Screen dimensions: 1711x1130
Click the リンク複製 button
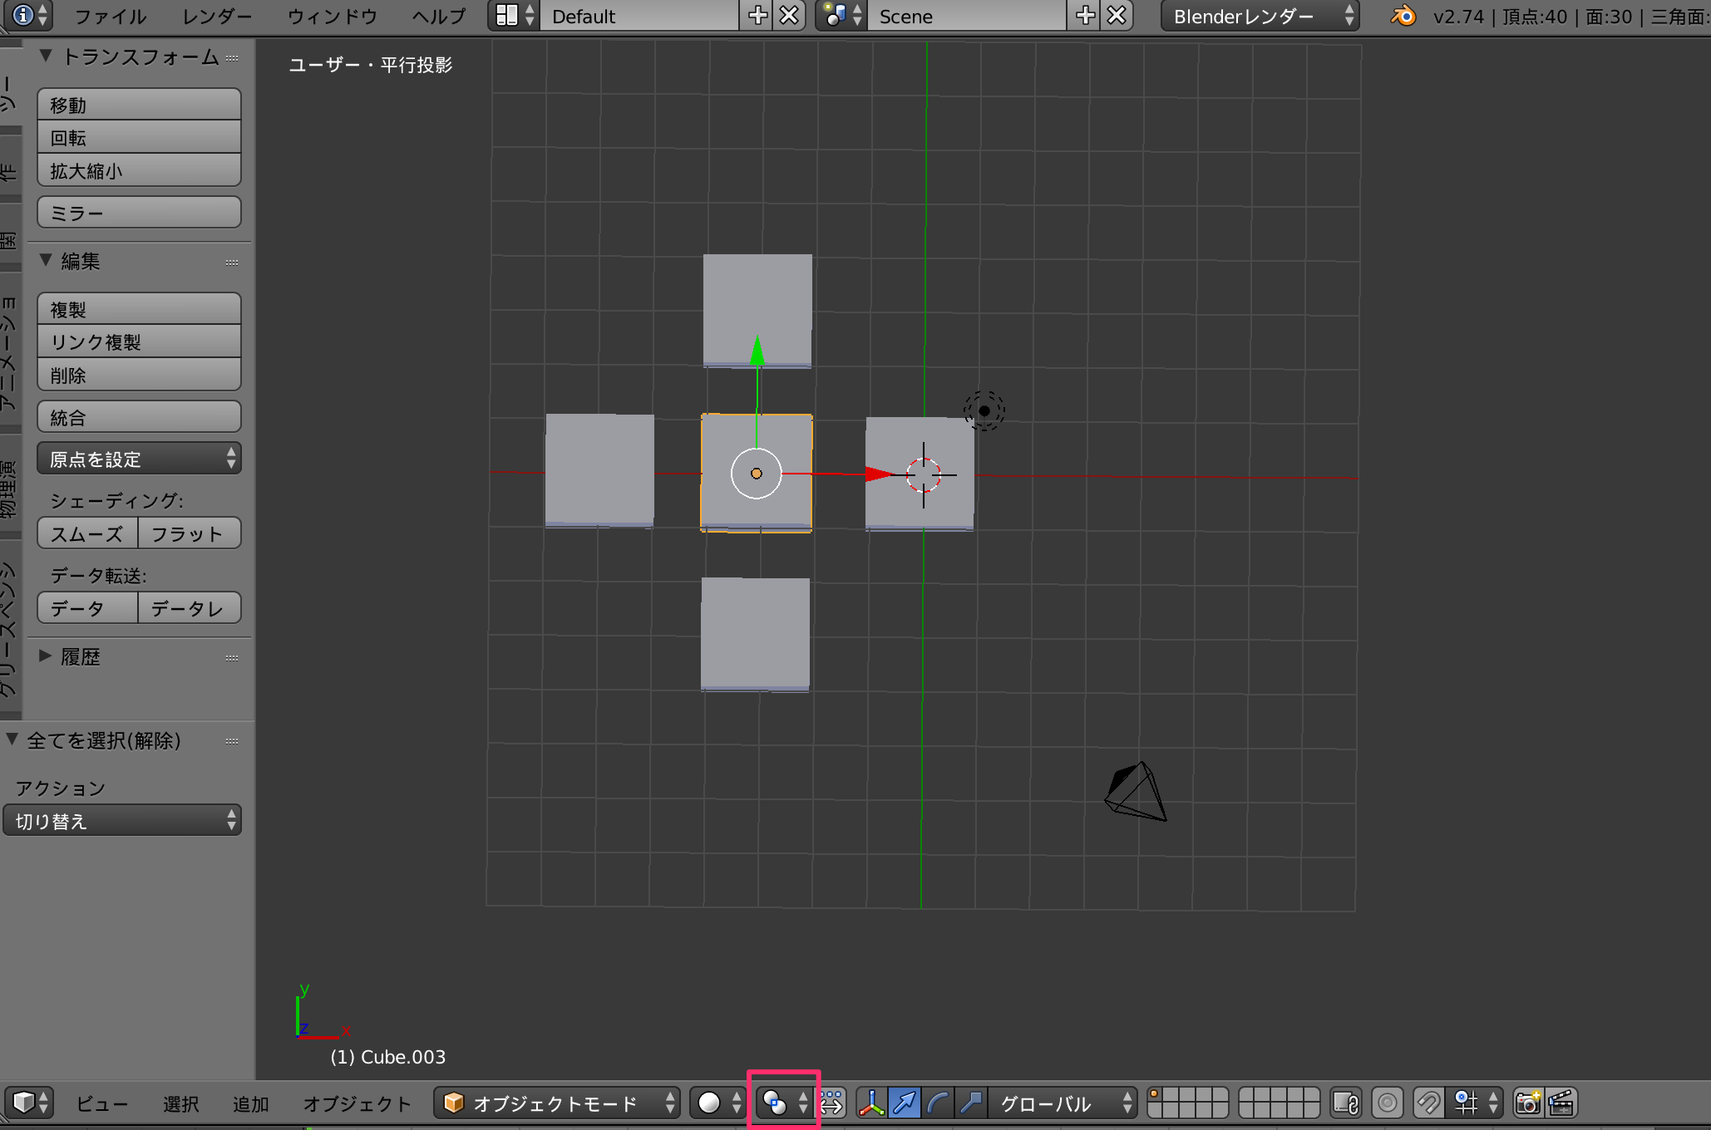139,341
